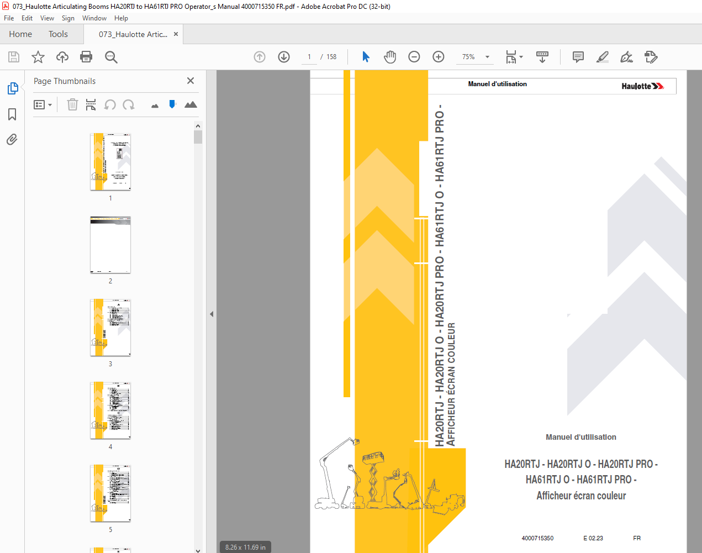Select page 4 thumbnail
The image size is (702, 553).
click(110, 410)
